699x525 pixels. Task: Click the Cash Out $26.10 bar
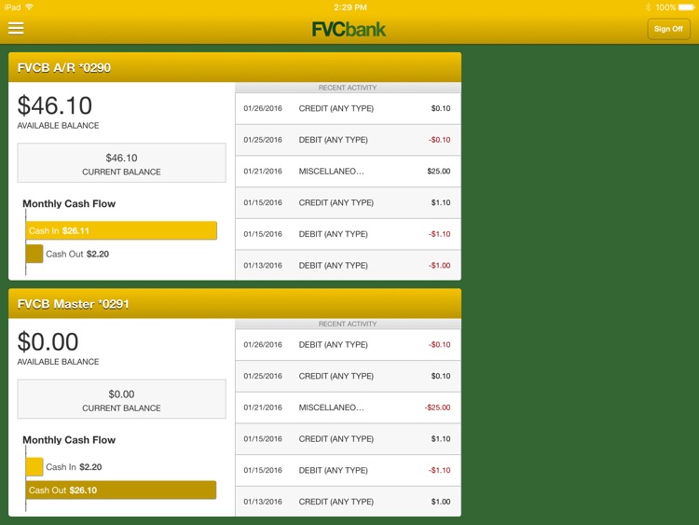(x=121, y=490)
